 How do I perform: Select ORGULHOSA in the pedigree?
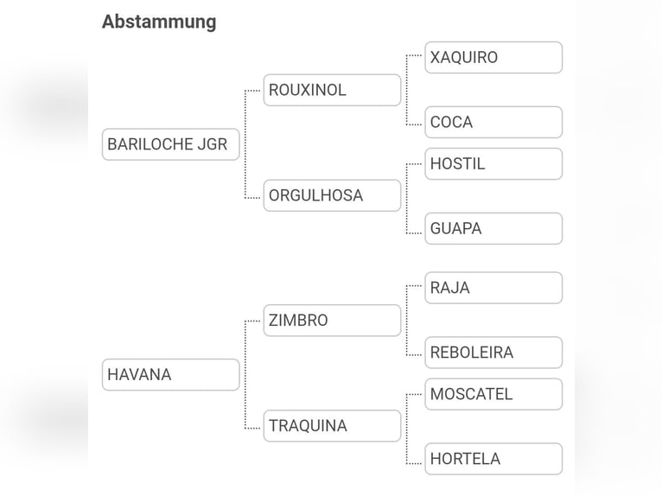(332, 195)
